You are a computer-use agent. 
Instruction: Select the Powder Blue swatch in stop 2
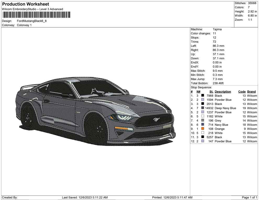click(202, 100)
